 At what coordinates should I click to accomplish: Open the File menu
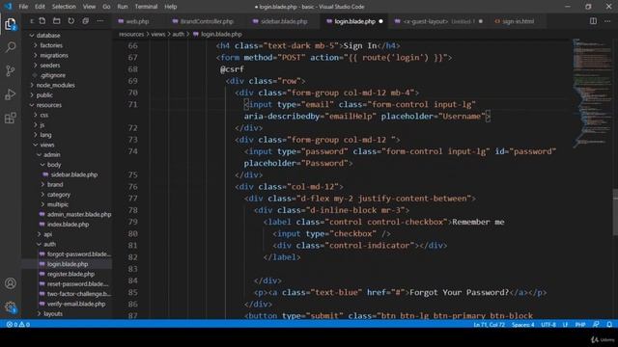point(23,7)
